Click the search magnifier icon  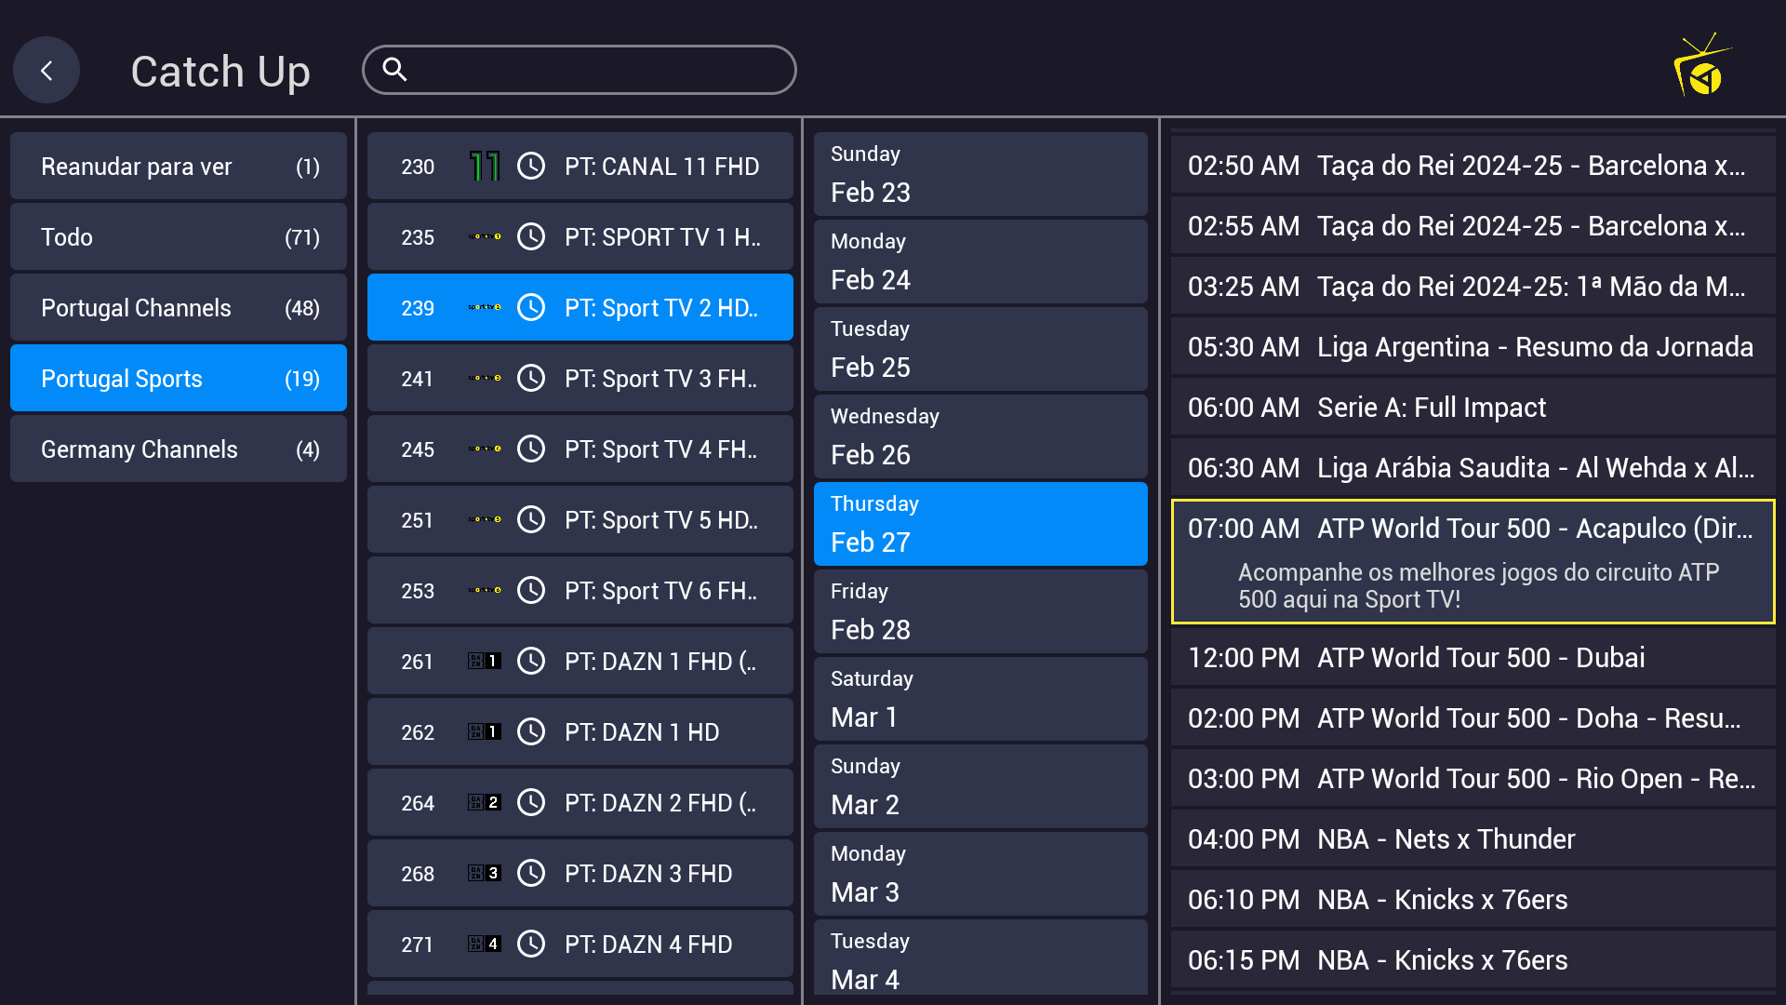[x=394, y=70]
